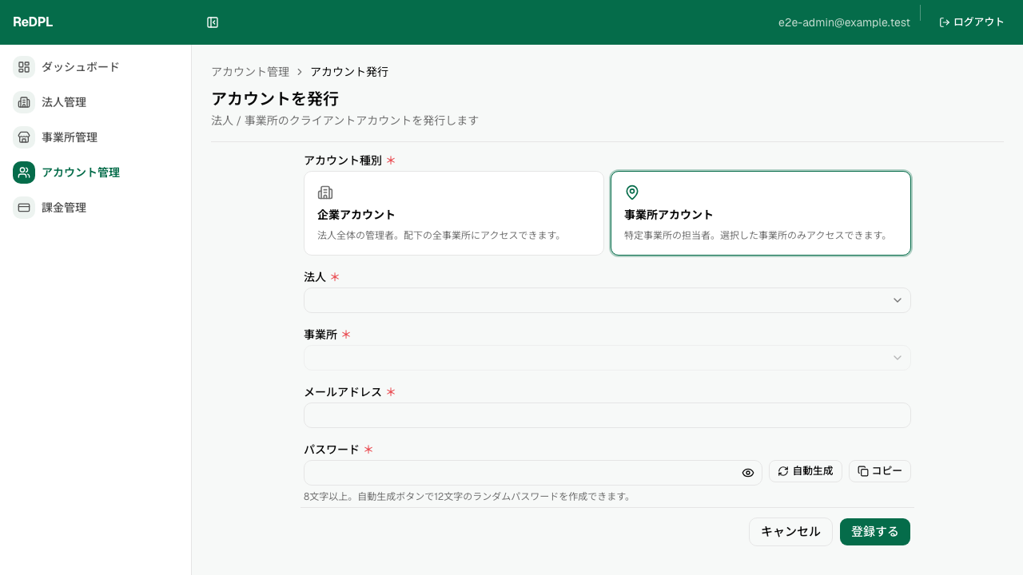The height and width of the screenshot is (575, 1023).
Task: Click the 登録する button
Action: coord(875,532)
